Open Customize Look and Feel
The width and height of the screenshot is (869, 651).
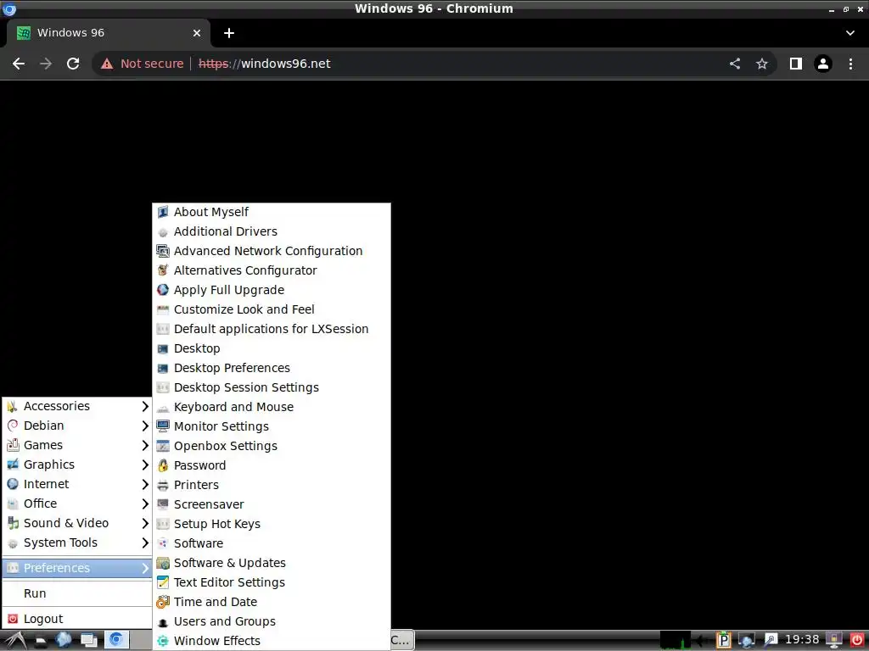272,309
